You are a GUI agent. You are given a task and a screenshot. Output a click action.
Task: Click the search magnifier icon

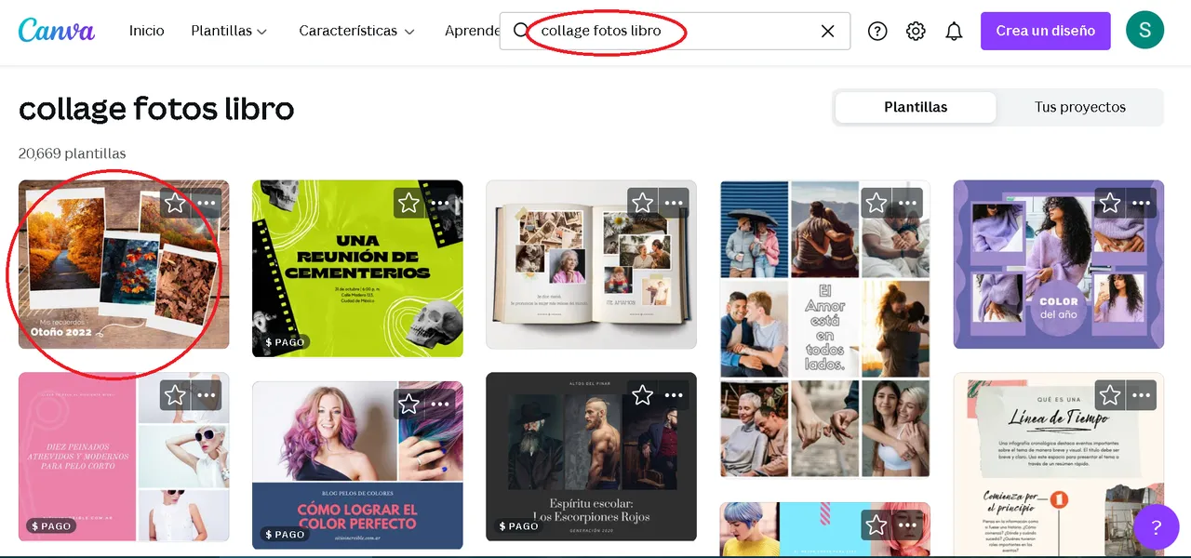[521, 31]
